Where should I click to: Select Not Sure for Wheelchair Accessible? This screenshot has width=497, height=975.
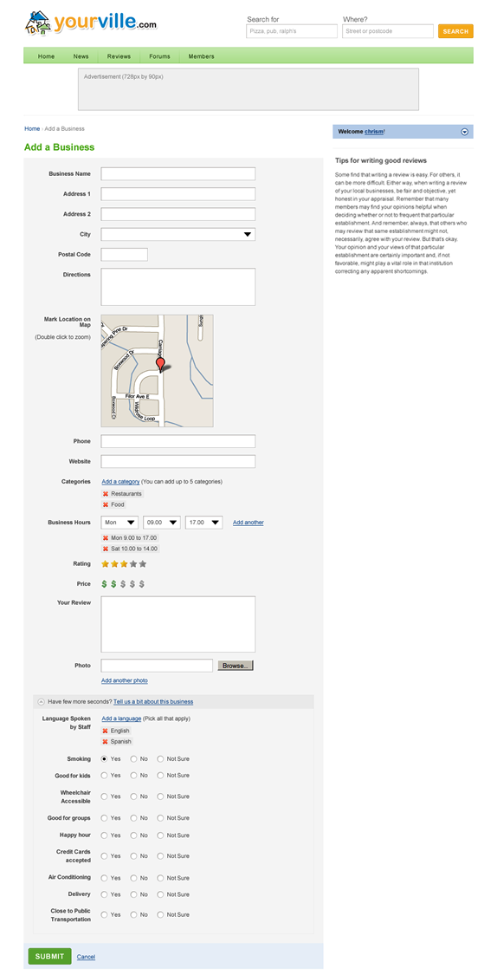pyautogui.click(x=160, y=796)
